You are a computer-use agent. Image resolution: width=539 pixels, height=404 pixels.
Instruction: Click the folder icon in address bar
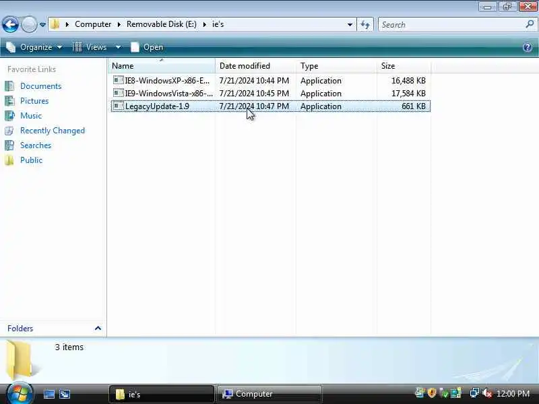[x=55, y=24]
